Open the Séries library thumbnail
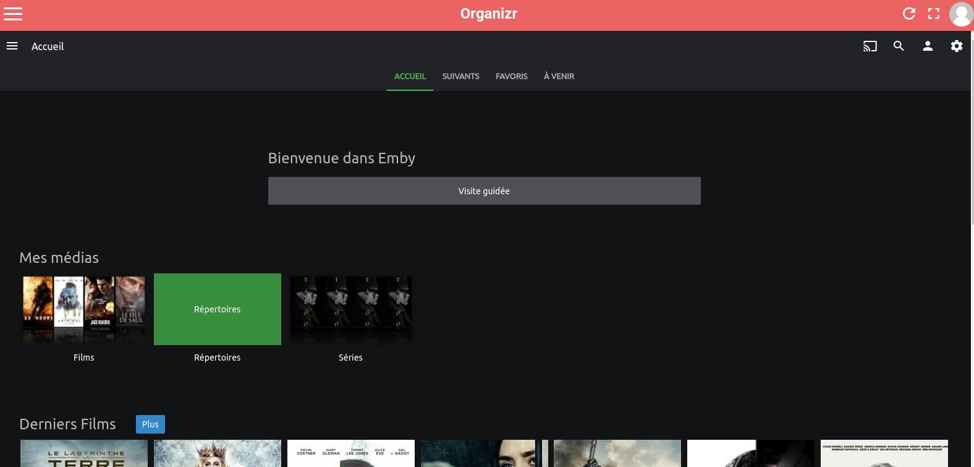Viewport: 974px width, 467px height. 351,309
